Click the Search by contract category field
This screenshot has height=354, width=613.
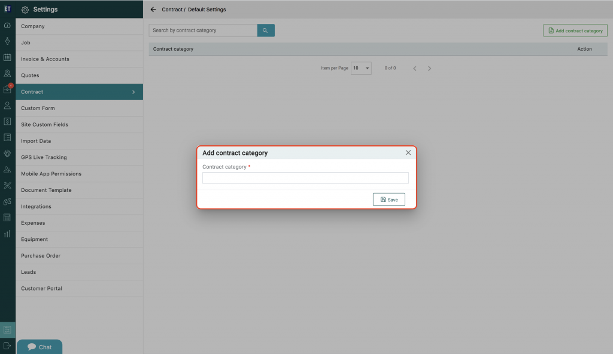(x=203, y=30)
